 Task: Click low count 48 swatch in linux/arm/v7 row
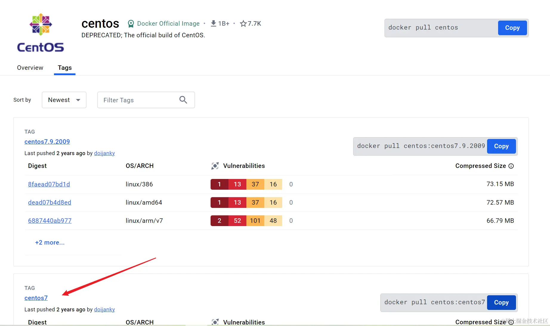pyautogui.click(x=273, y=221)
